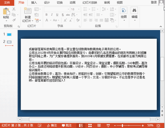Toggle Normal view button in status bar

click(x=81, y=125)
